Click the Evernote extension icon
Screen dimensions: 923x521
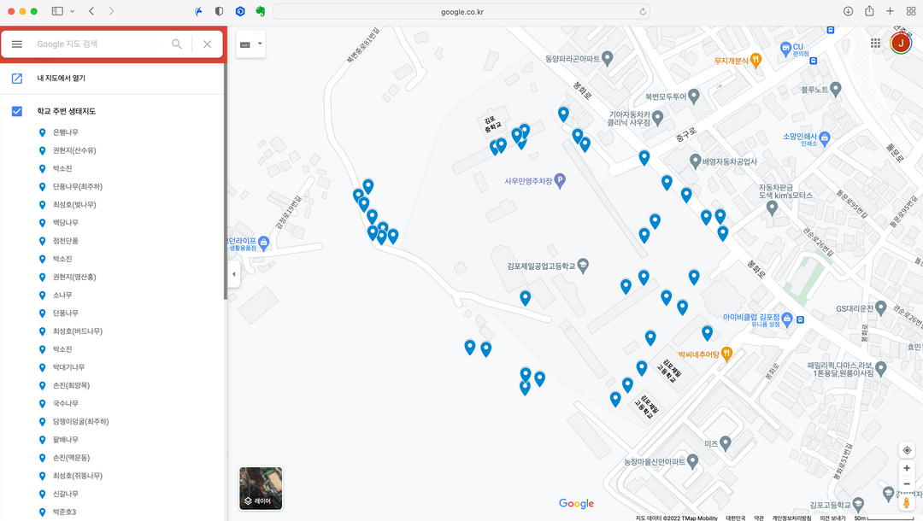tap(260, 11)
